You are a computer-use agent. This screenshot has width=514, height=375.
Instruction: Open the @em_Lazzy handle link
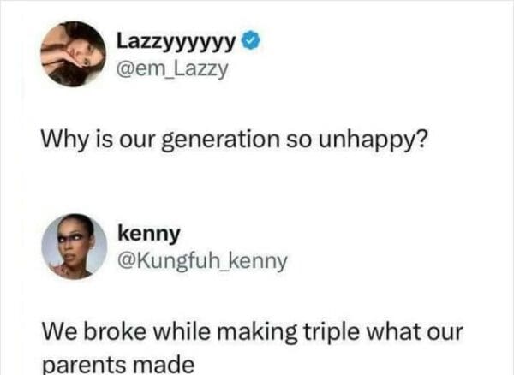[x=173, y=68]
